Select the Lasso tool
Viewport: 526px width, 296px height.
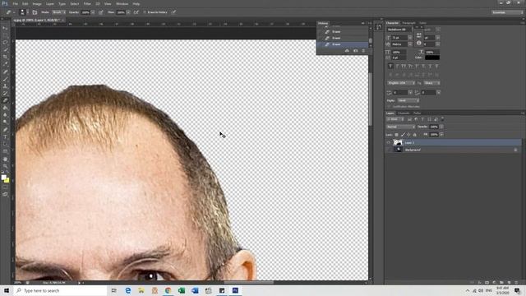pyautogui.click(x=5, y=43)
